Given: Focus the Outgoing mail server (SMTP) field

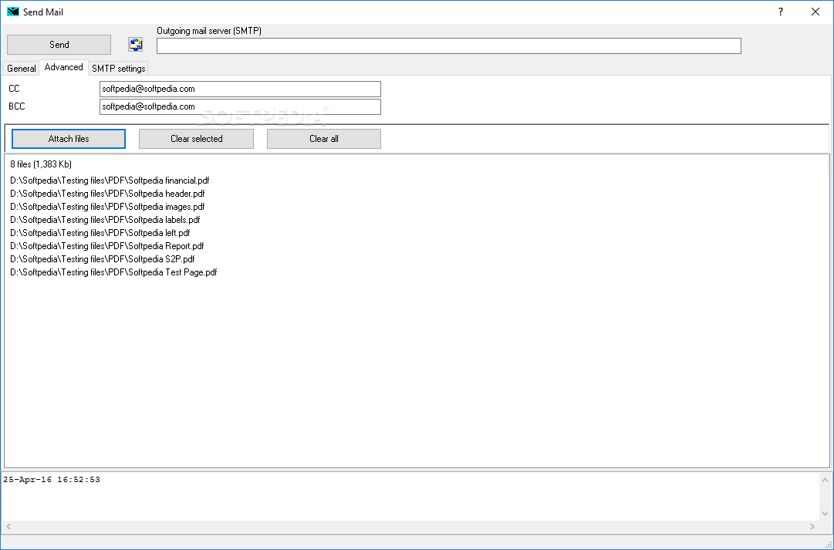Looking at the screenshot, I should pos(449,46).
